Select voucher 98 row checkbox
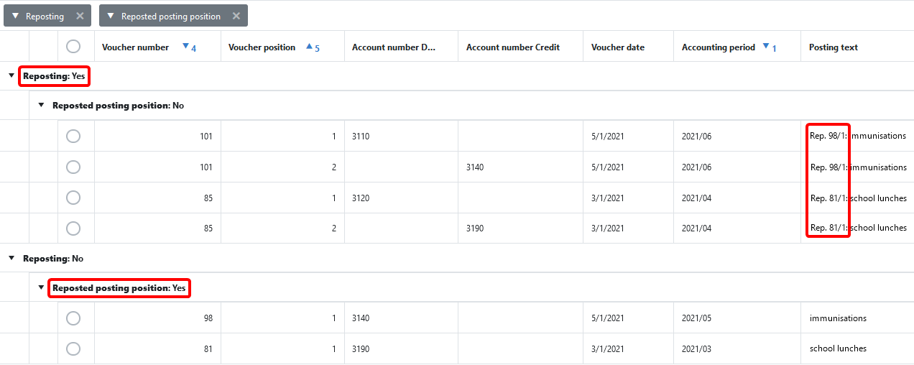914x365 pixels. [x=73, y=318]
